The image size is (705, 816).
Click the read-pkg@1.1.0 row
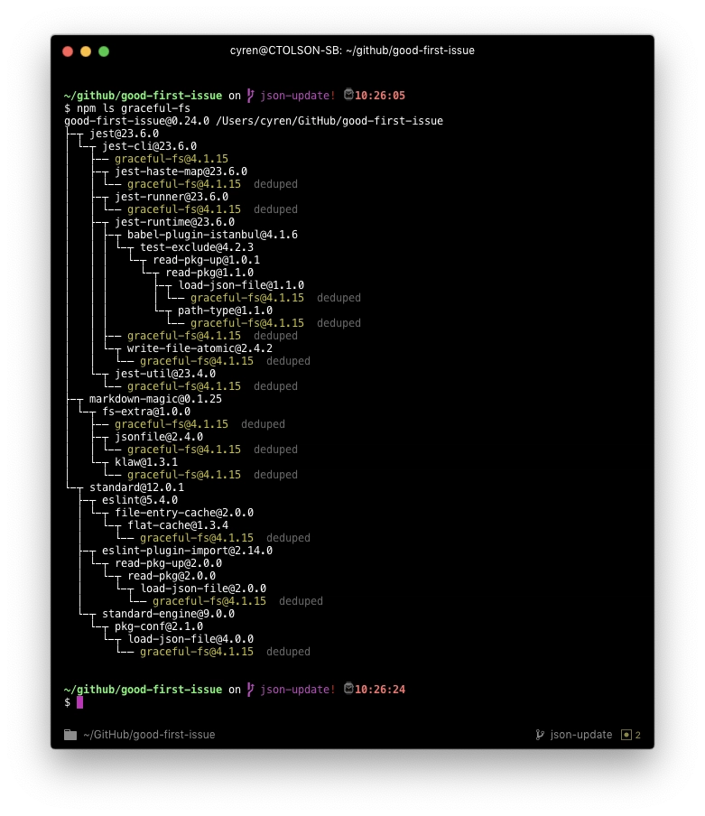(209, 273)
